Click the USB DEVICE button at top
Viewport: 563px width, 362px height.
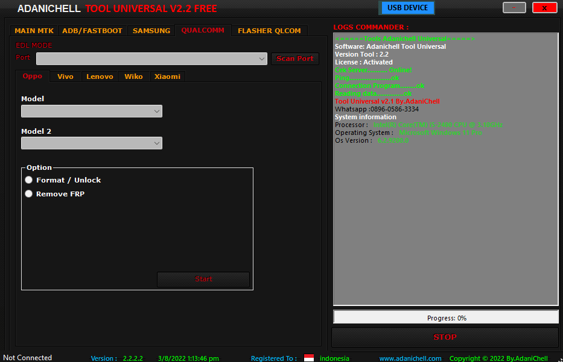tap(407, 8)
